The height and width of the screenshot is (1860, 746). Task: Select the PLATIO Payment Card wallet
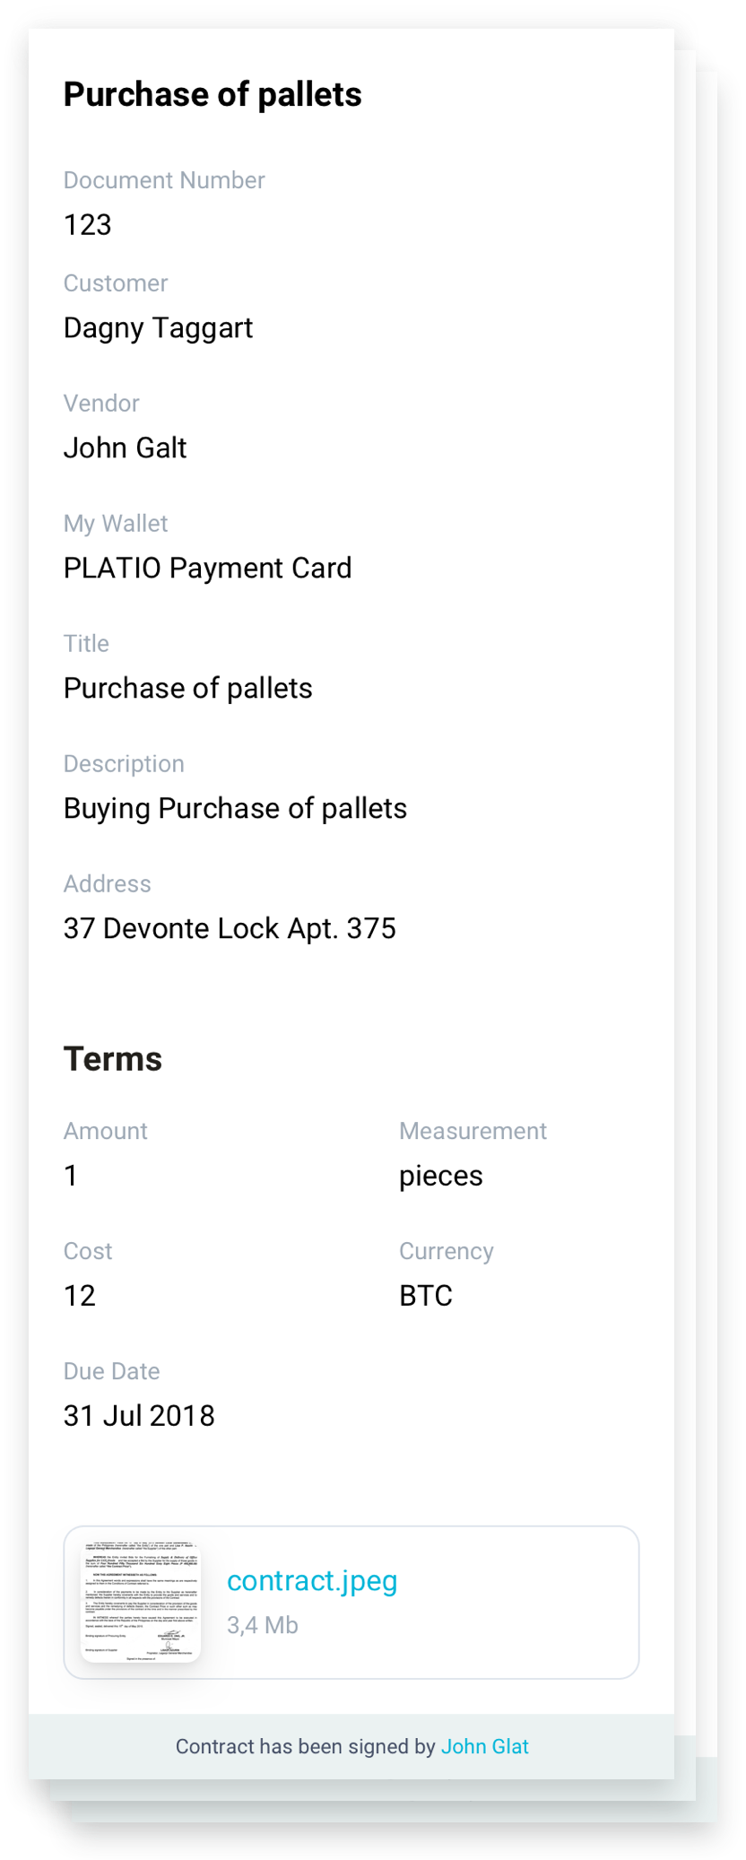point(208,568)
